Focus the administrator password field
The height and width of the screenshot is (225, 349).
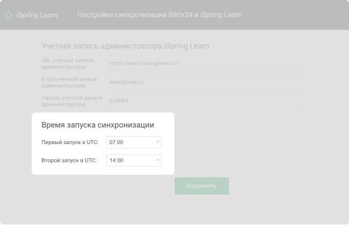(x=205, y=101)
